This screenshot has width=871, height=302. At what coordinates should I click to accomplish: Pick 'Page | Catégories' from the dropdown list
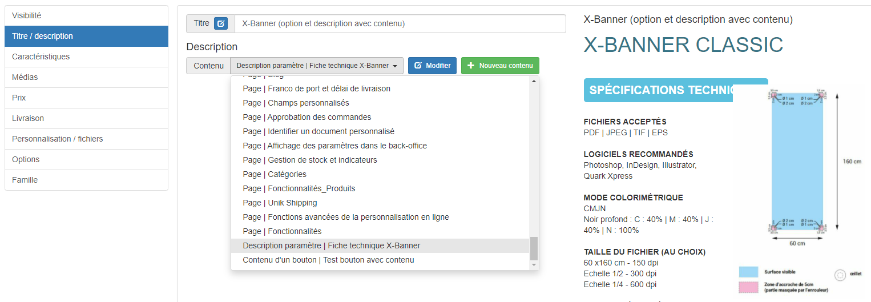coord(275,174)
